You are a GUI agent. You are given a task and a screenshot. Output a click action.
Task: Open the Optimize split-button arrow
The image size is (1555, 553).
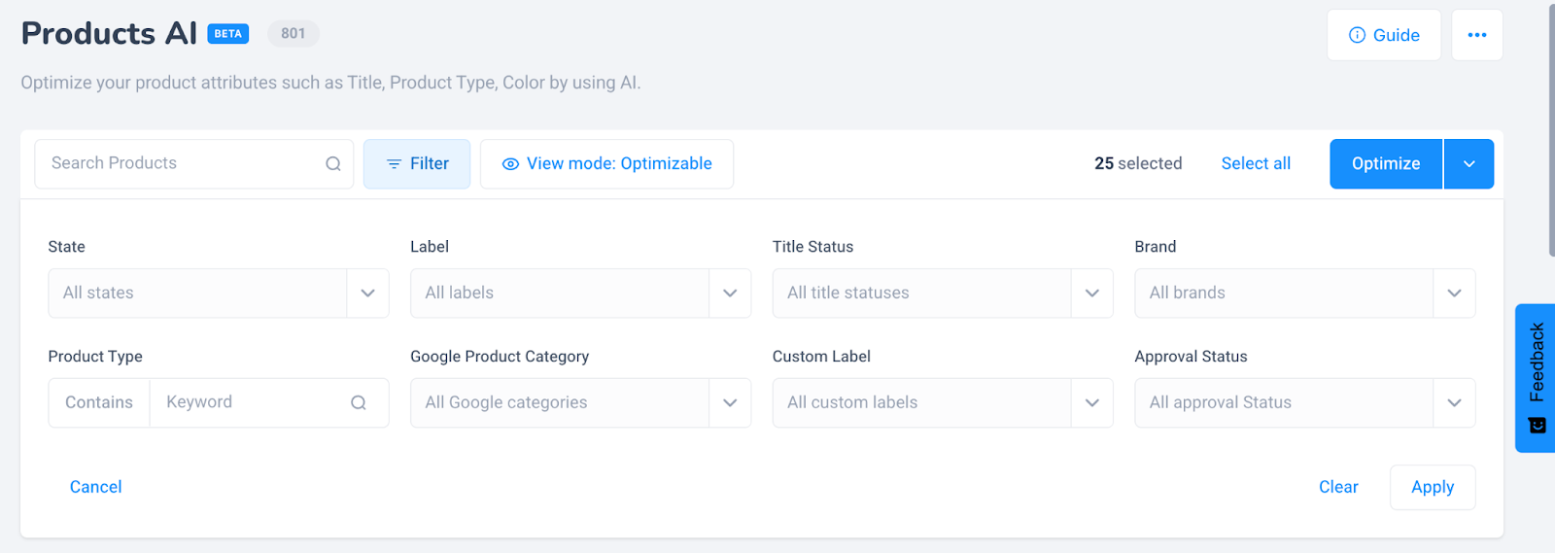[1469, 163]
